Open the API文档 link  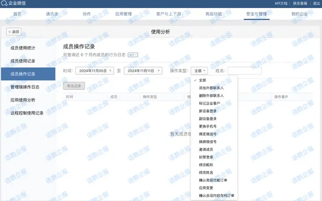(x=281, y=4)
